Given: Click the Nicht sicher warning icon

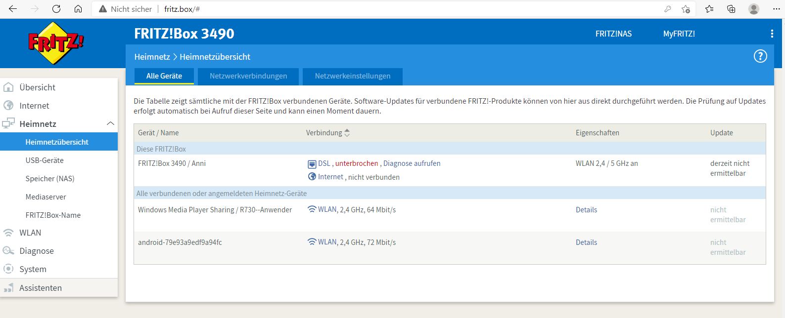Looking at the screenshot, I should coord(103,9).
